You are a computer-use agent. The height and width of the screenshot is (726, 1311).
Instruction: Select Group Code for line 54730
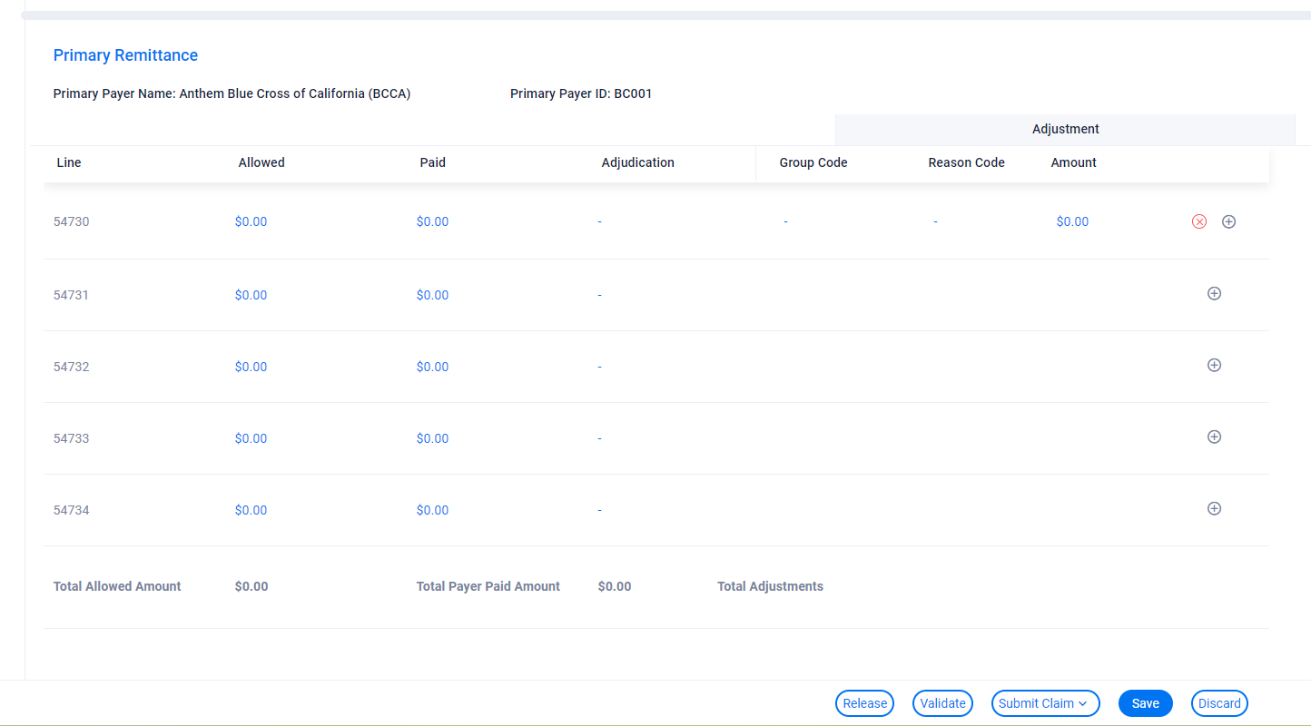pyautogui.click(x=785, y=221)
